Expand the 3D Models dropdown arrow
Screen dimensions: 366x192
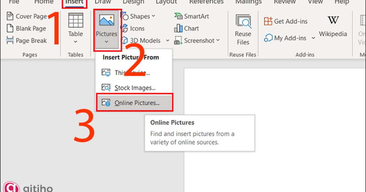pyautogui.click(x=167, y=41)
